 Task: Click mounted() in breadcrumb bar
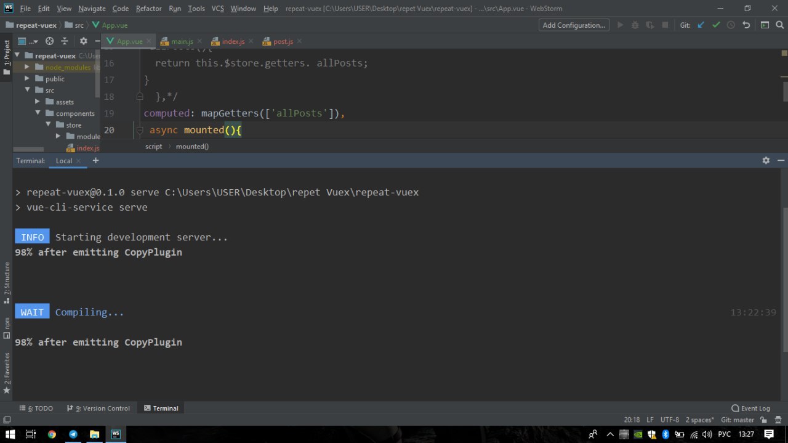[192, 147]
